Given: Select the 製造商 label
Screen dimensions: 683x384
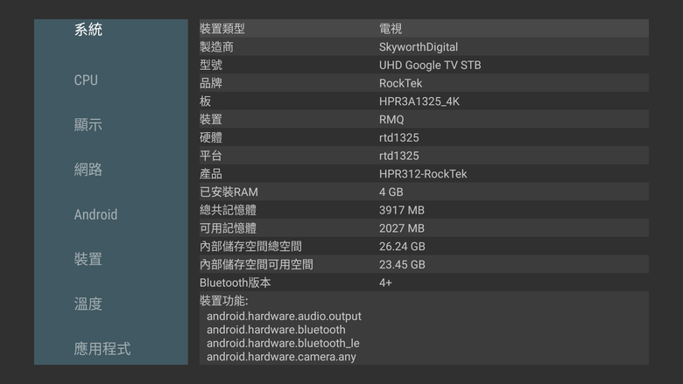Looking at the screenshot, I should coord(216,47).
